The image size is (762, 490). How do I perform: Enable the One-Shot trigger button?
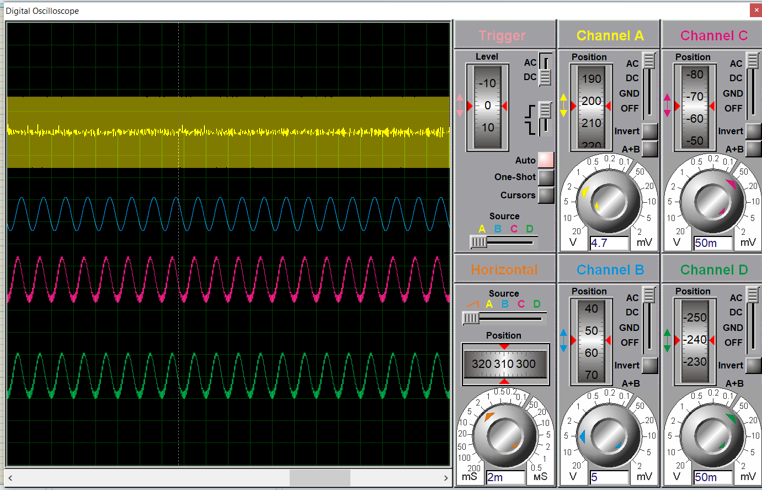pos(545,177)
